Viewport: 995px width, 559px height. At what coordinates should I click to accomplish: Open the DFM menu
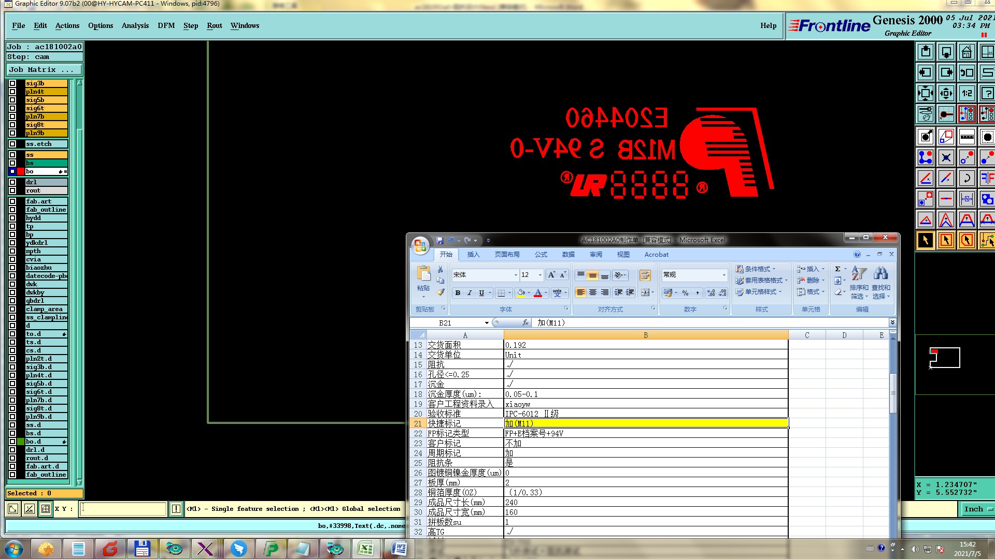pos(166,25)
